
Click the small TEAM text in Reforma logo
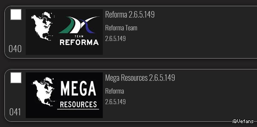click(79, 36)
